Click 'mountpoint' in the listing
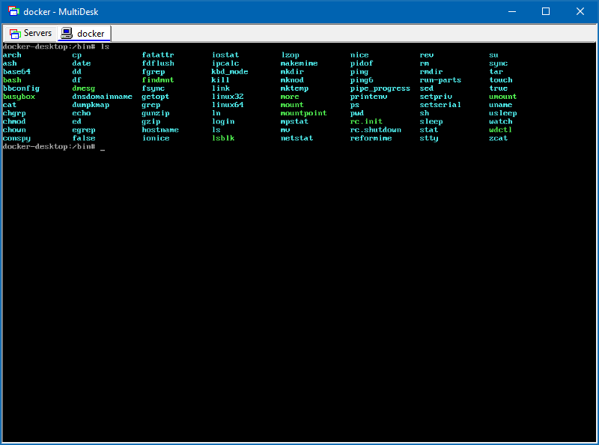The height and width of the screenshot is (445, 599). [x=303, y=113]
